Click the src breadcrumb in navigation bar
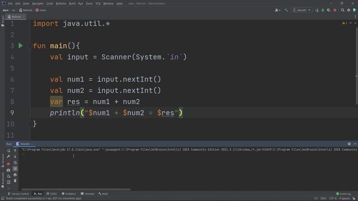 13,10
